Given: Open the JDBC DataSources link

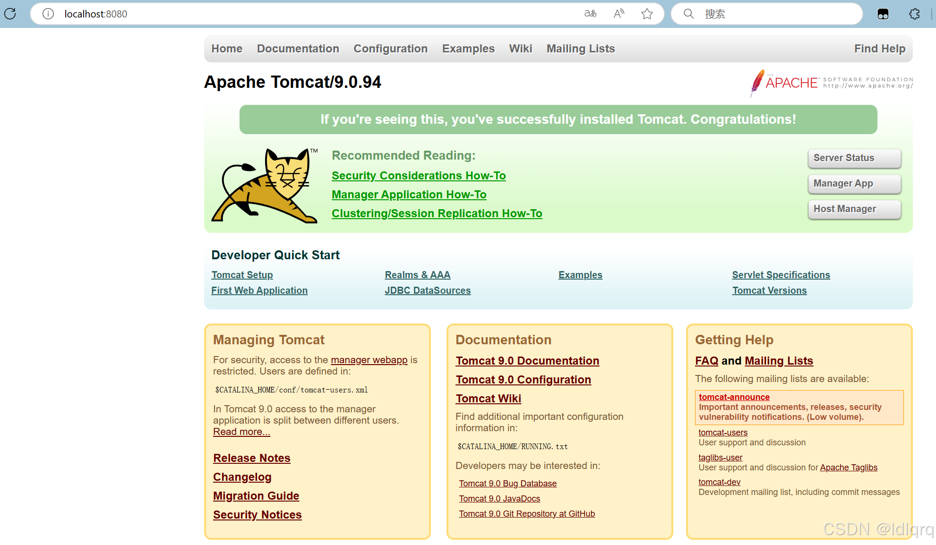Looking at the screenshot, I should [427, 290].
